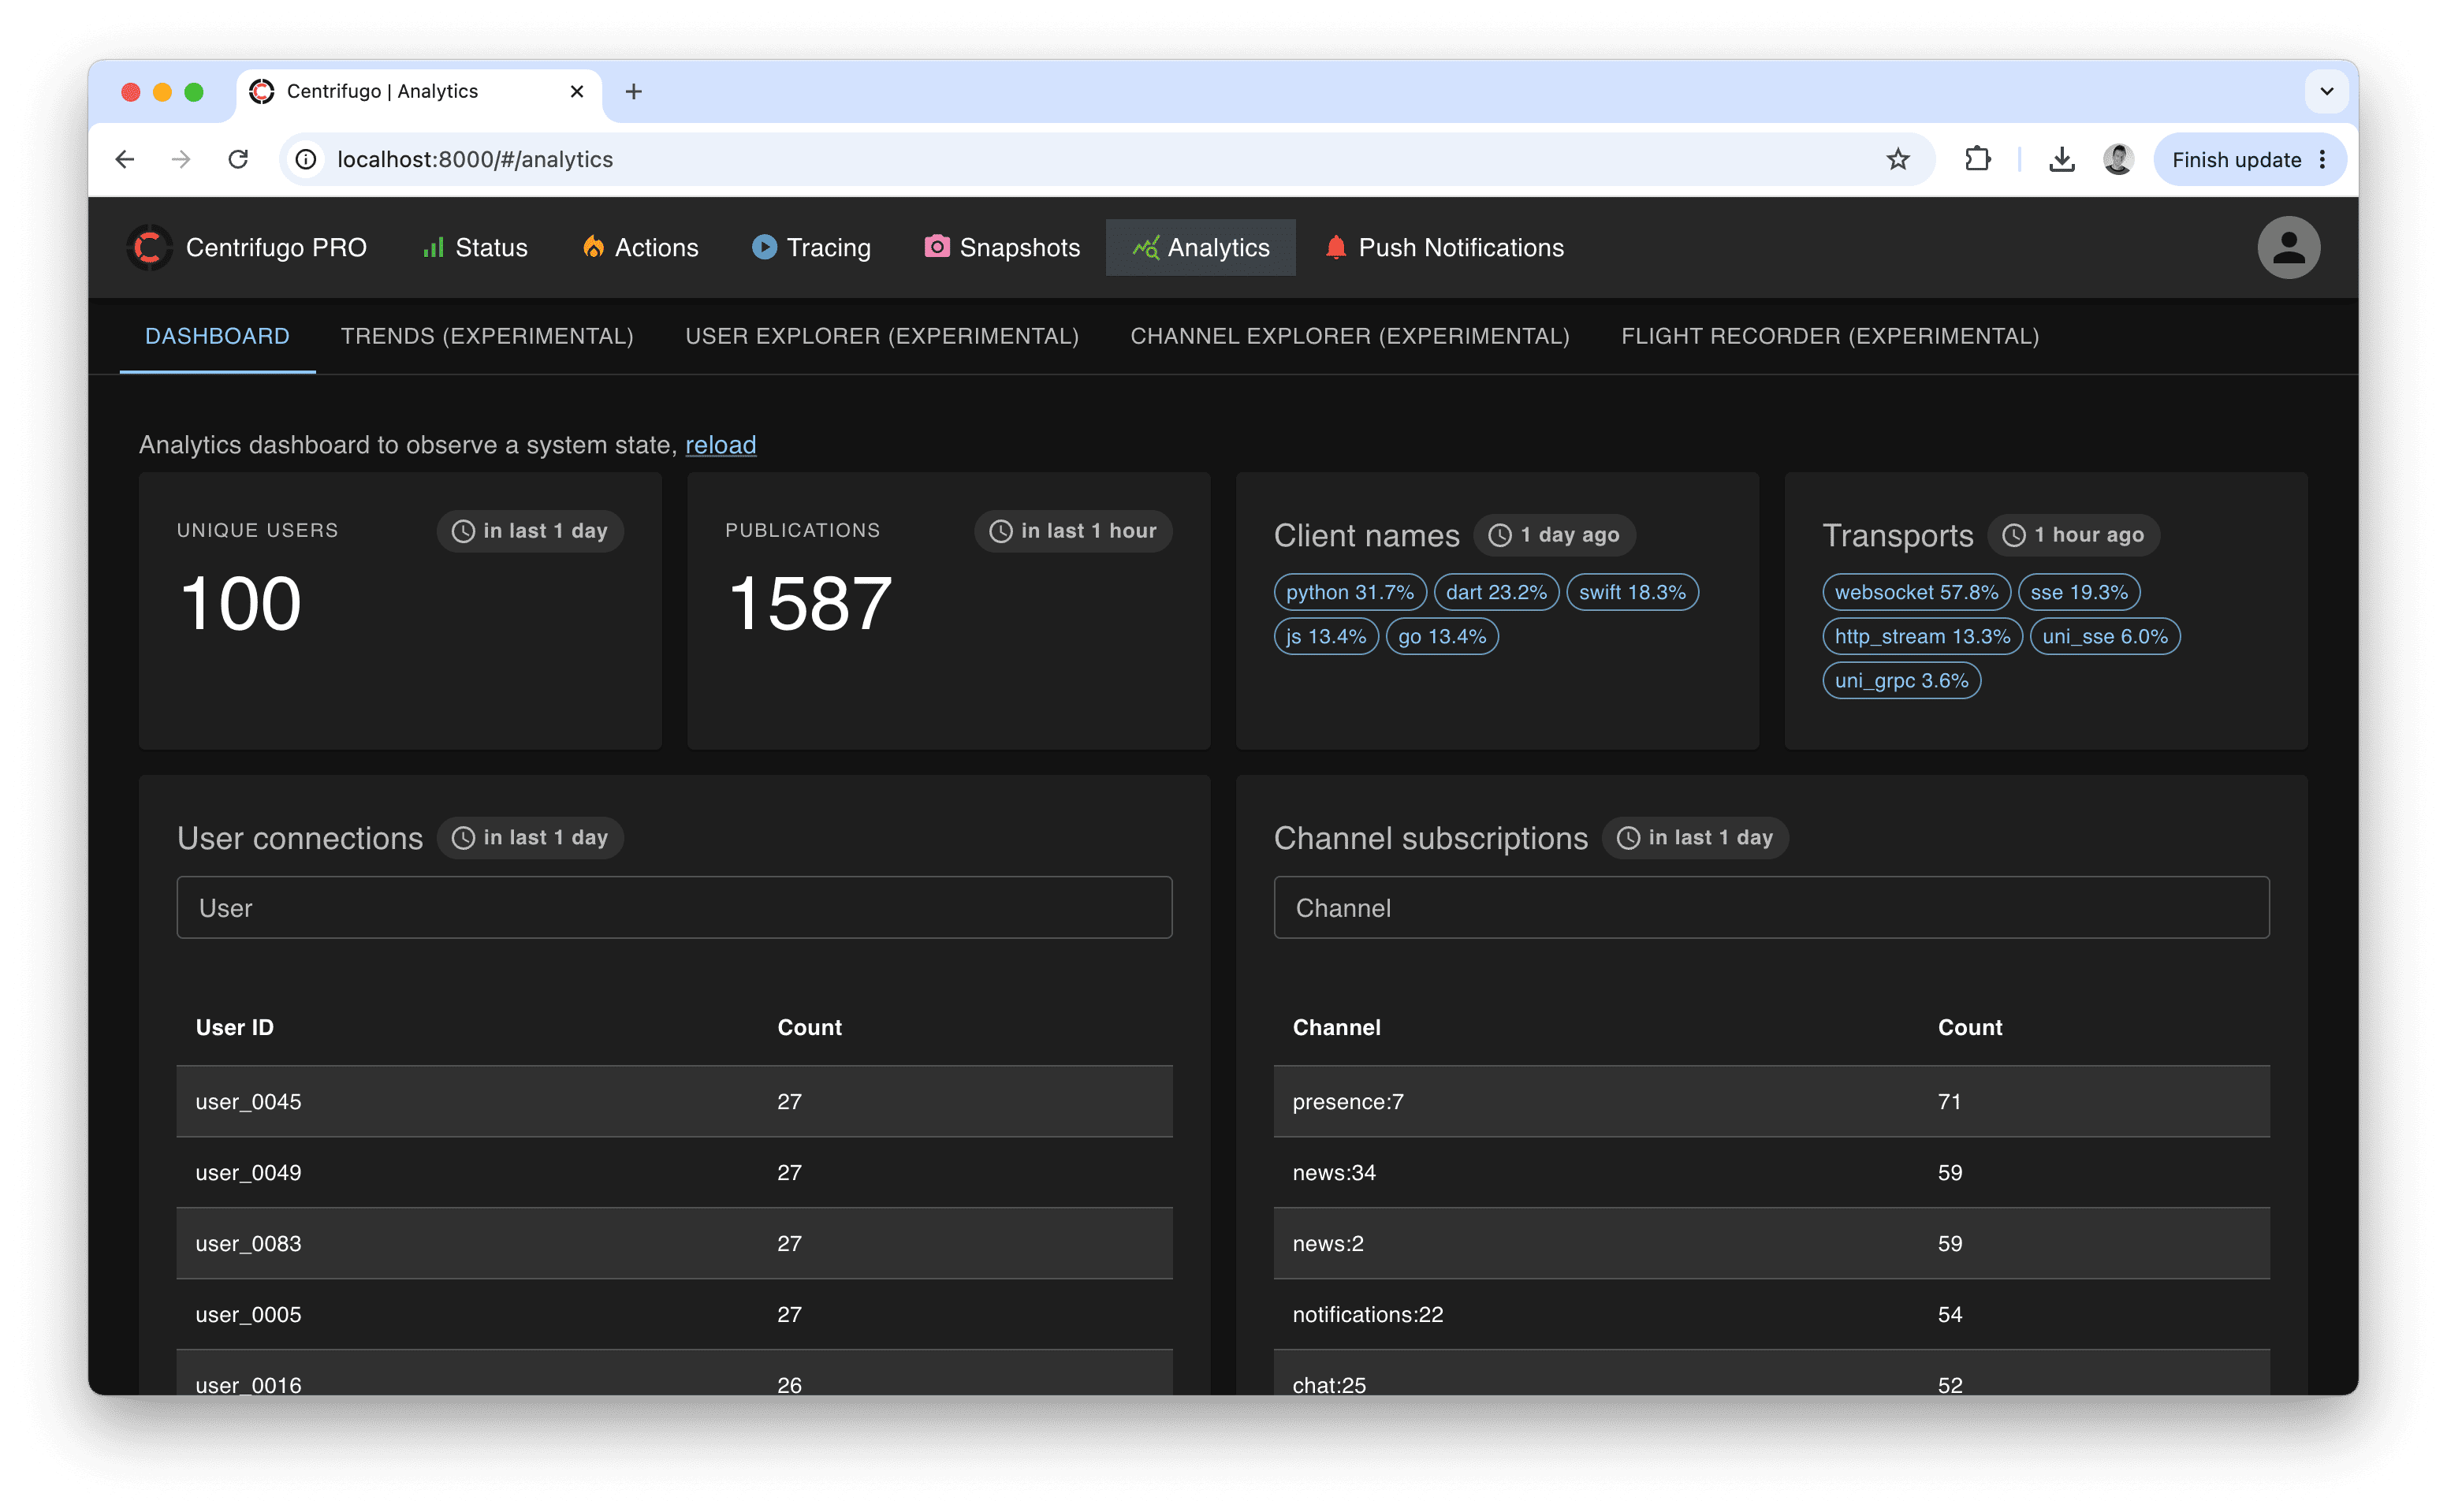
Task: Focus the Channel filter input field
Action: click(x=1771, y=908)
